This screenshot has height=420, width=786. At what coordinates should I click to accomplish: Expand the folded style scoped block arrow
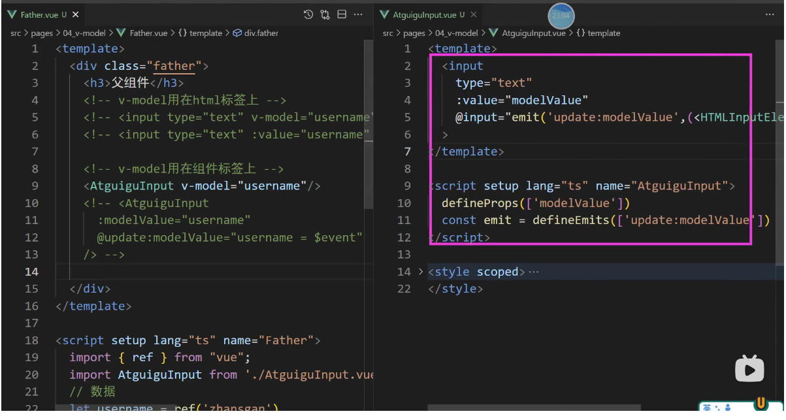coord(421,272)
